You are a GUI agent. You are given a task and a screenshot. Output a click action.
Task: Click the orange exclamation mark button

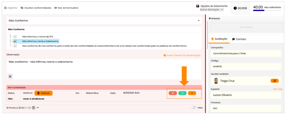[x=192, y=93]
